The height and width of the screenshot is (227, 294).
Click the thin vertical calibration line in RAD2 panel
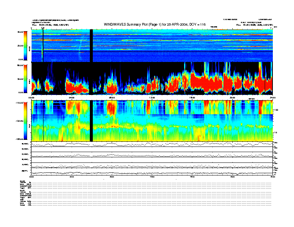coord(43,46)
